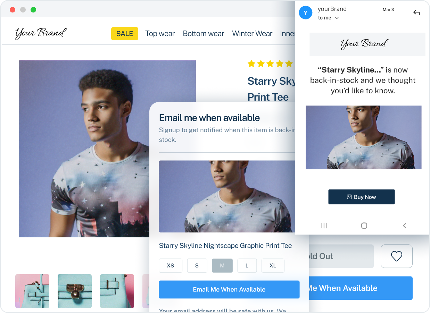Open the SALE menu item
Screen dimensions: 430x313
pos(125,34)
